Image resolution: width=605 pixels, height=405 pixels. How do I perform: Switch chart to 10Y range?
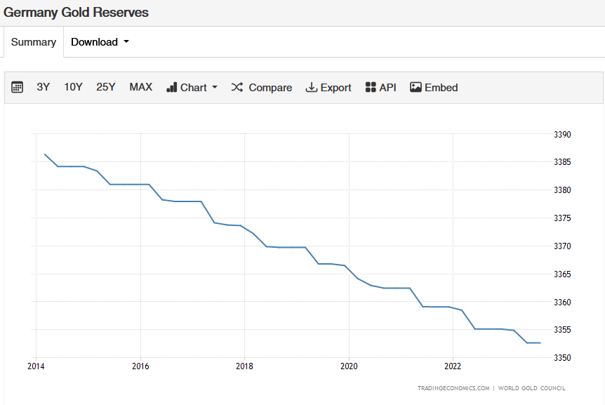pos(73,88)
